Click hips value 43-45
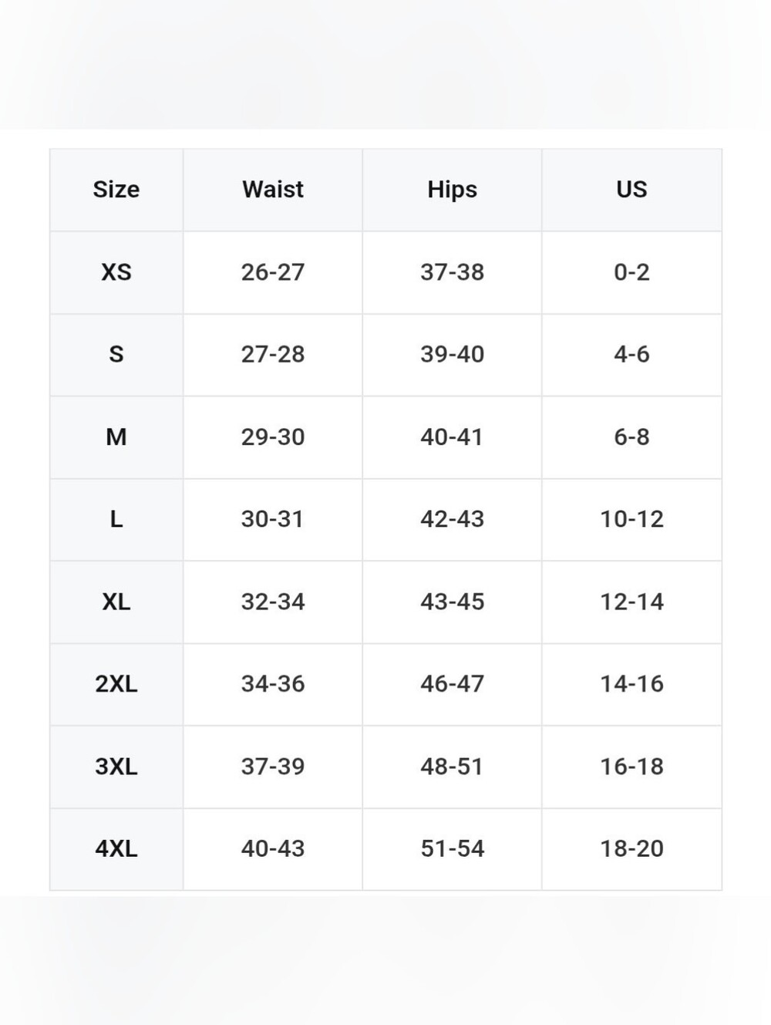771x1025 pixels. coord(453,602)
